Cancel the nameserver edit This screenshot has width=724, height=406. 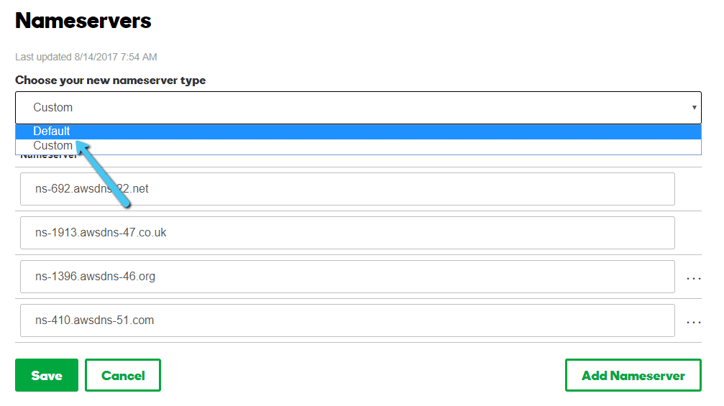tap(123, 375)
